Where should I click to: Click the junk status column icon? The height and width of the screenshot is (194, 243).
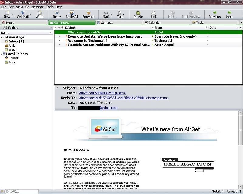tap(207, 28)
